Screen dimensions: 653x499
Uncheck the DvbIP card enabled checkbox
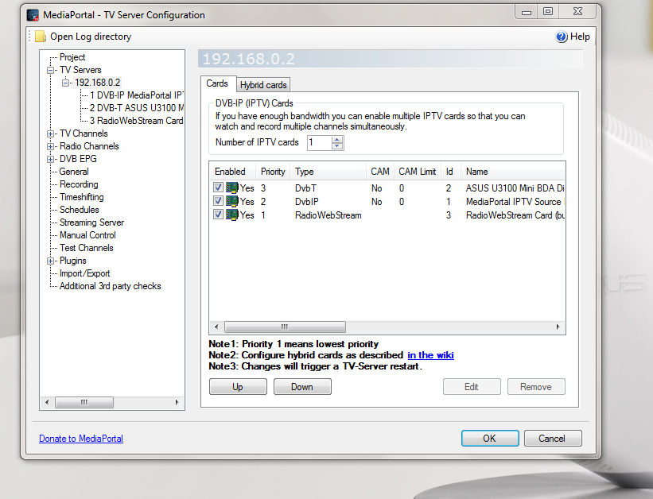click(x=218, y=201)
